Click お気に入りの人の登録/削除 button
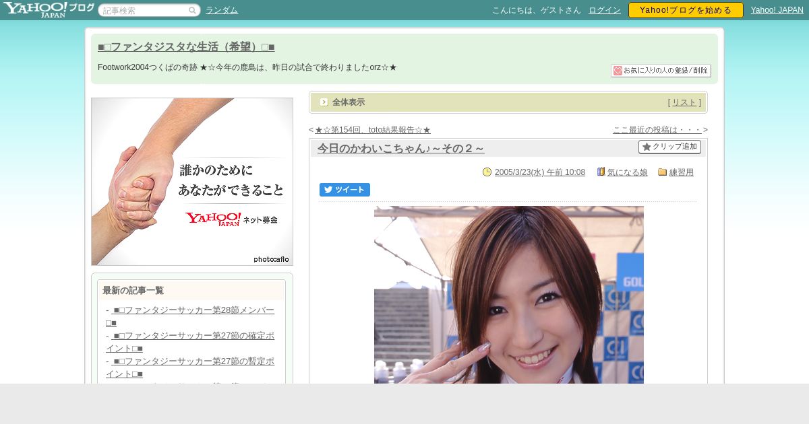 (x=661, y=71)
